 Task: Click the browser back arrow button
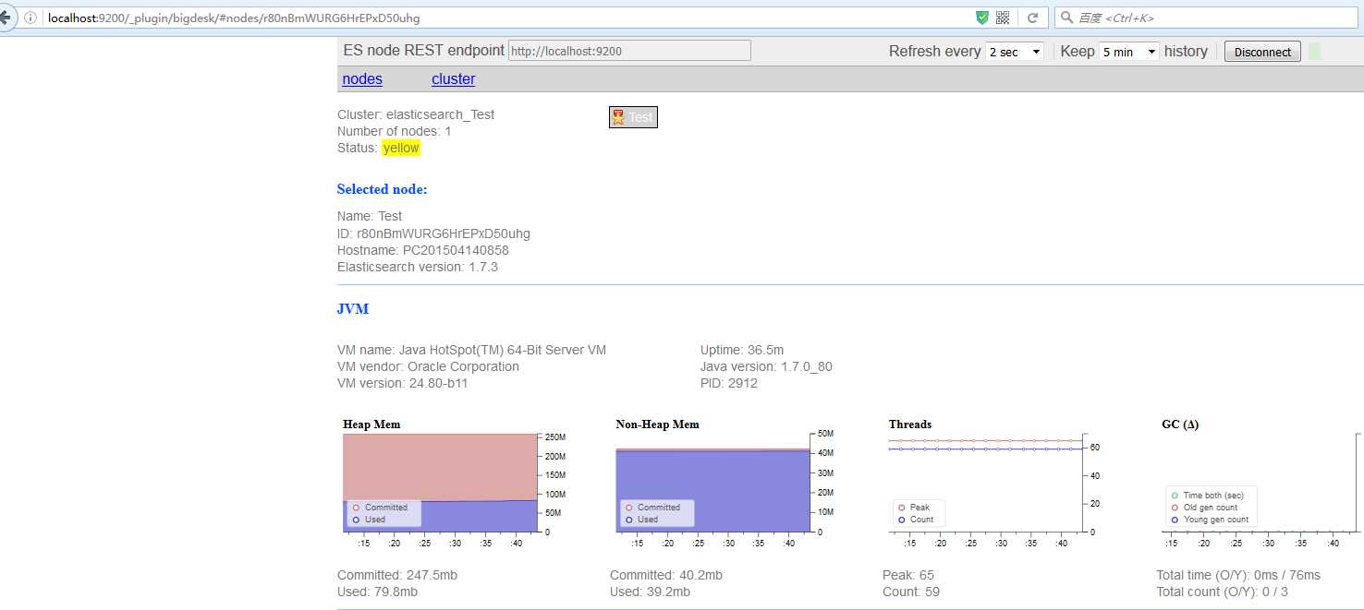point(5,18)
